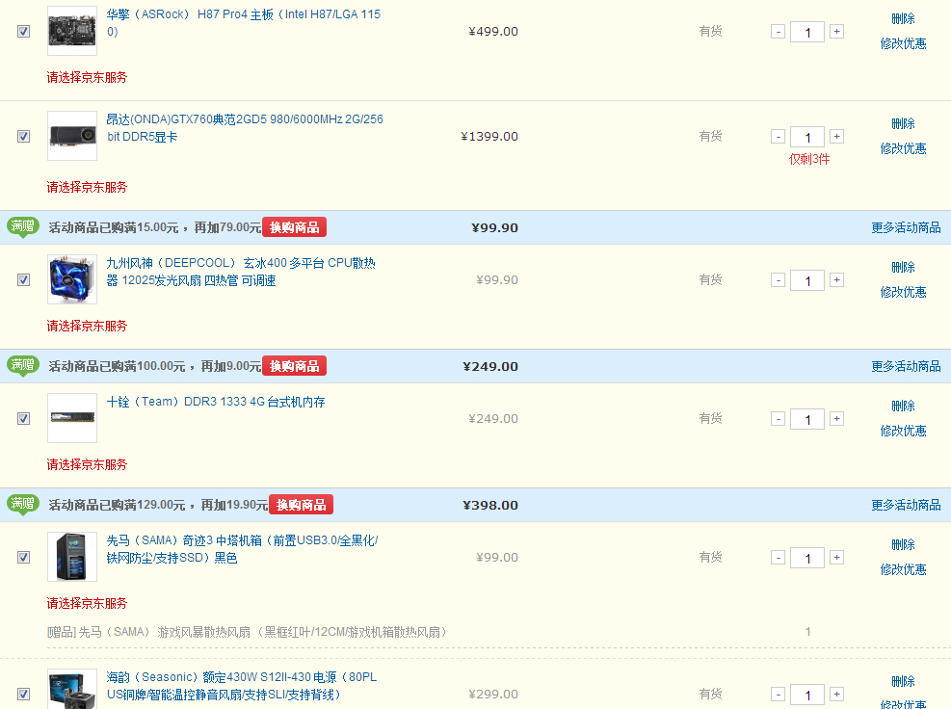
Task: Click 换购商品 button in ¥99.90 promo bar
Action: 294,227
